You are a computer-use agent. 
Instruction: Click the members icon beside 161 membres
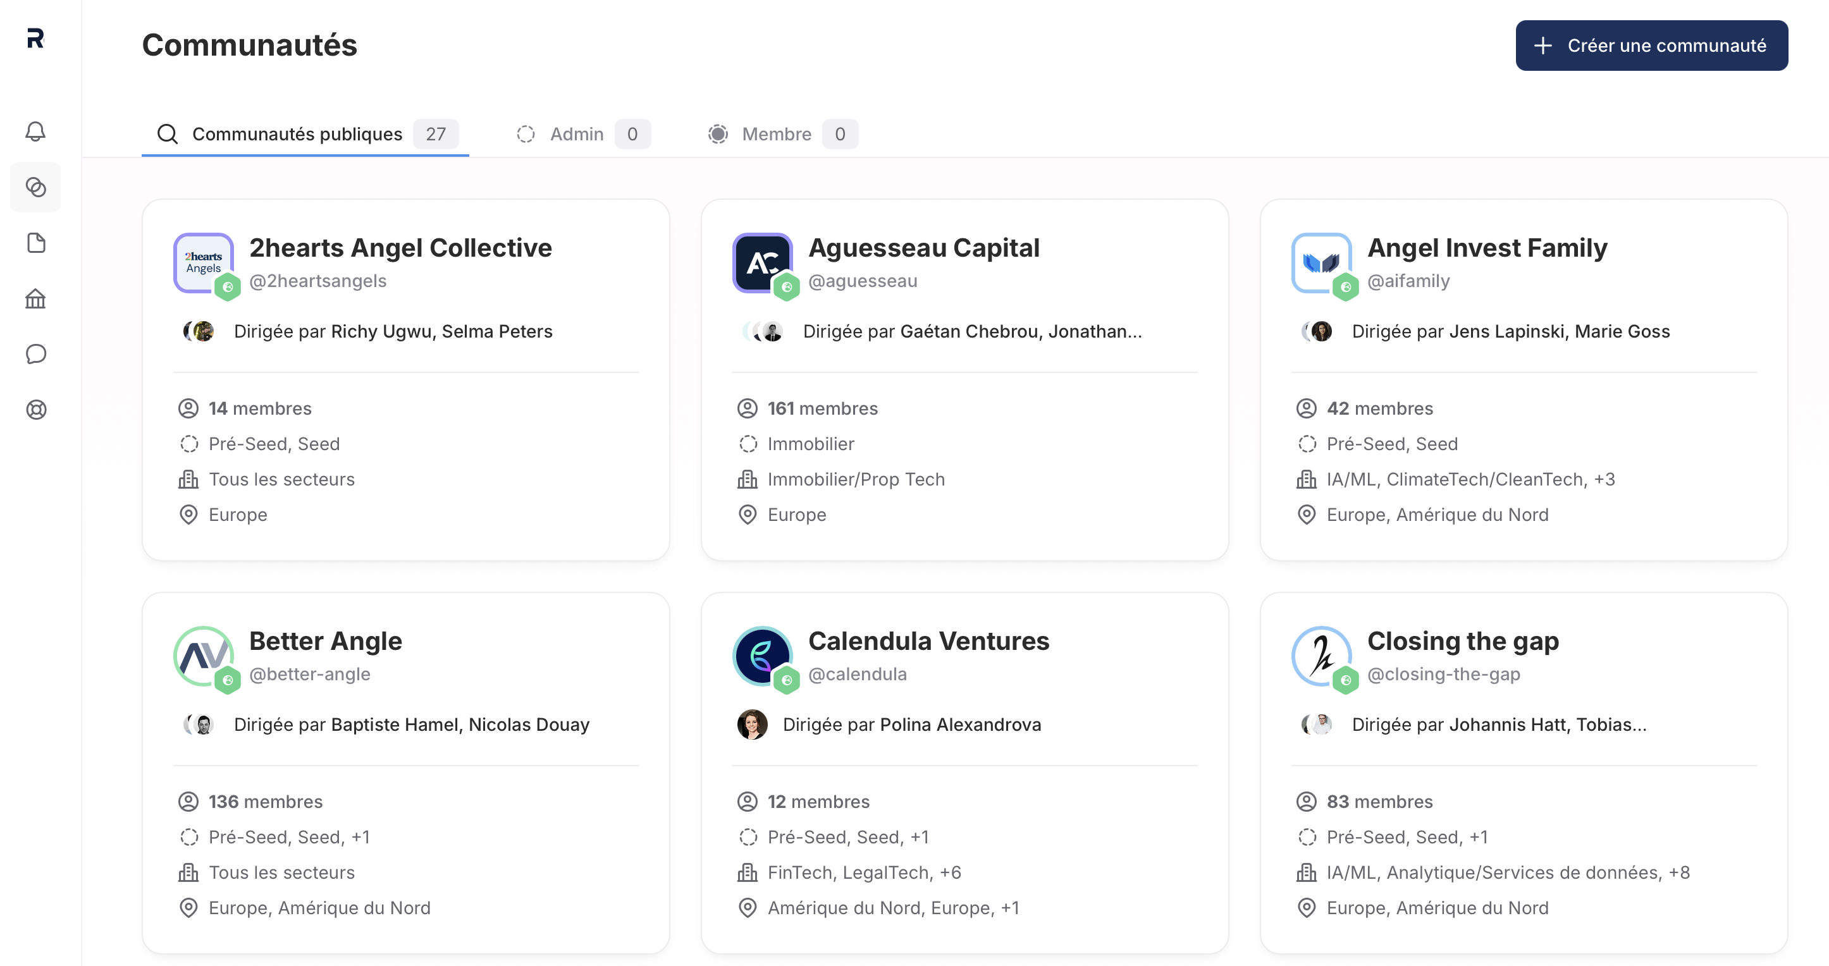748,408
